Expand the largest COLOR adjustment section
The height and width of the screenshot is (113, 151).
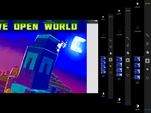[x=137, y=29]
